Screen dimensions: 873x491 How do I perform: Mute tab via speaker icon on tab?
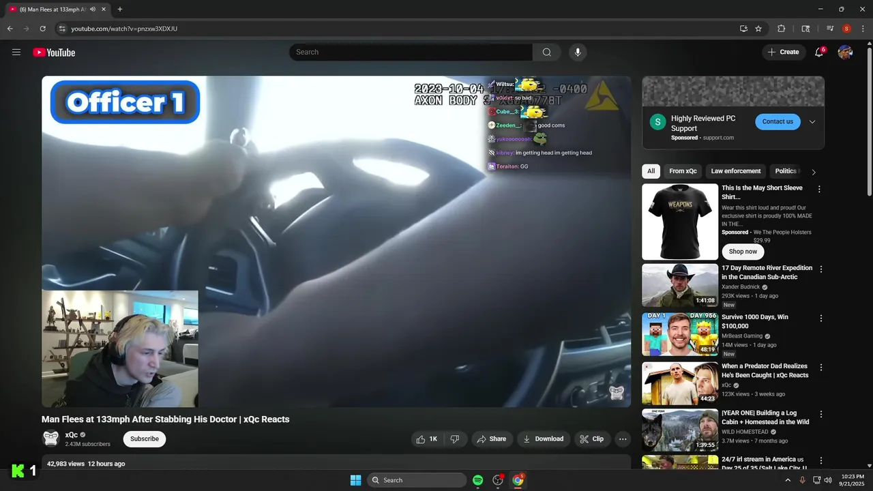coord(93,10)
